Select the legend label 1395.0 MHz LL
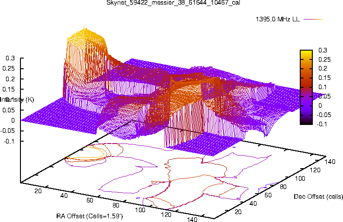Screen dimensions: 343x222 tap(278, 19)
